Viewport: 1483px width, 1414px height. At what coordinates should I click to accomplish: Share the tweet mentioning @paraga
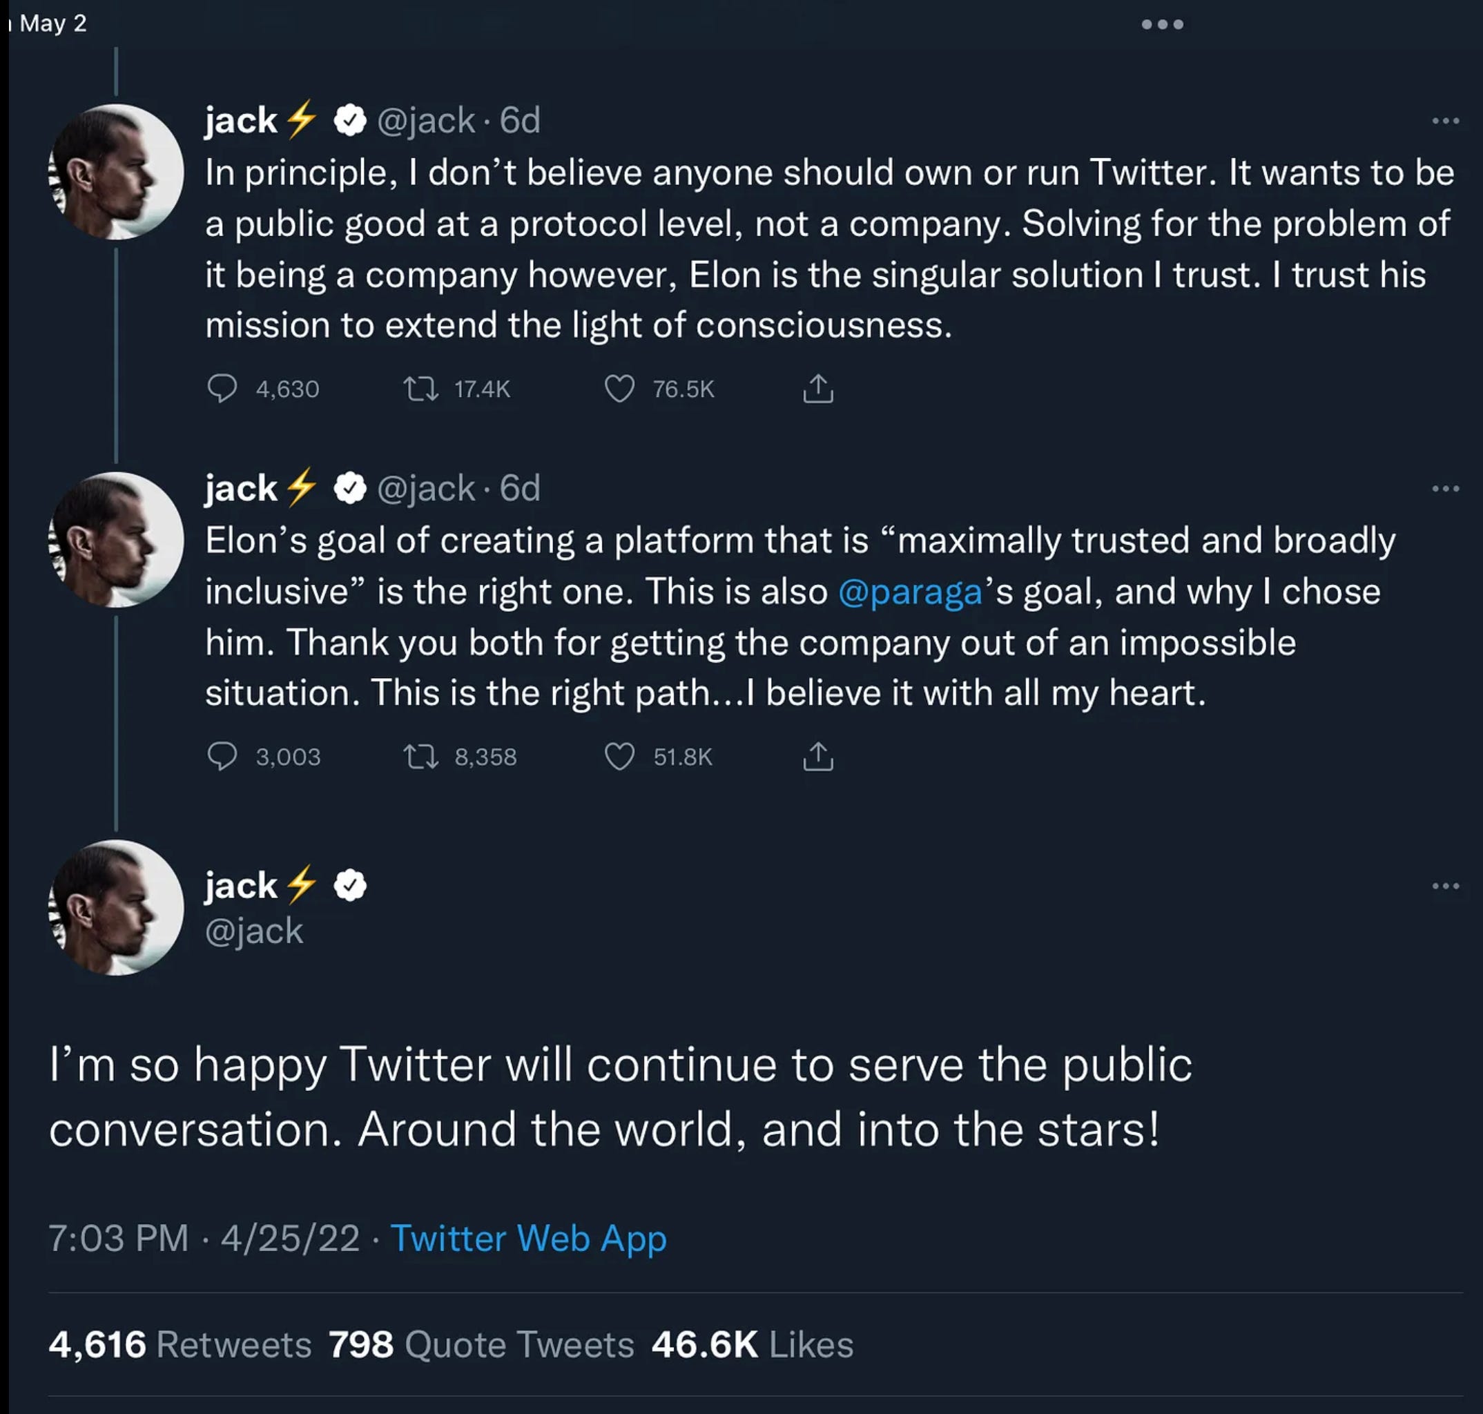pyautogui.click(x=818, y=756)
